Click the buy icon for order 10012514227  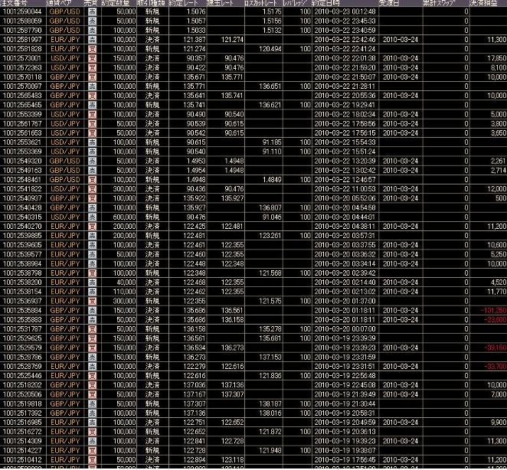(91, 450)
